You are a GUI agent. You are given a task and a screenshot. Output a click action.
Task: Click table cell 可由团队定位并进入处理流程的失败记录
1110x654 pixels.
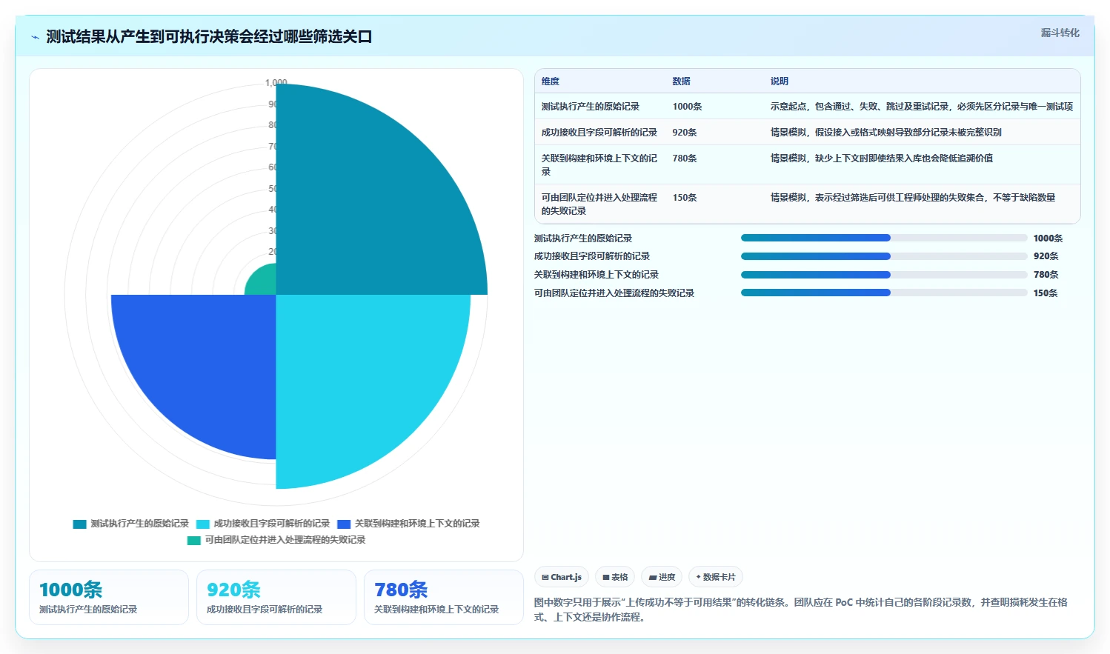[x=599, y=204]
